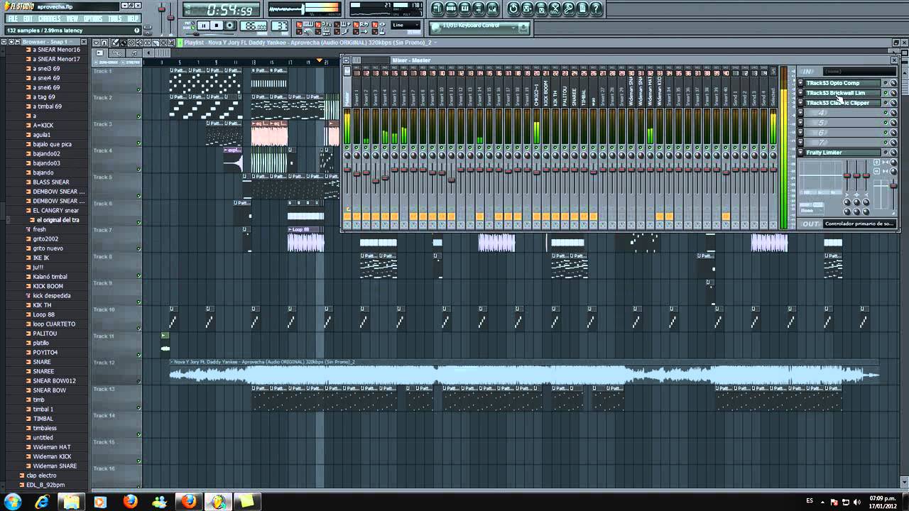Open the Fruity Limiter plugin
The width and height of the screenshot is (909, 511).
coord(843,153)
